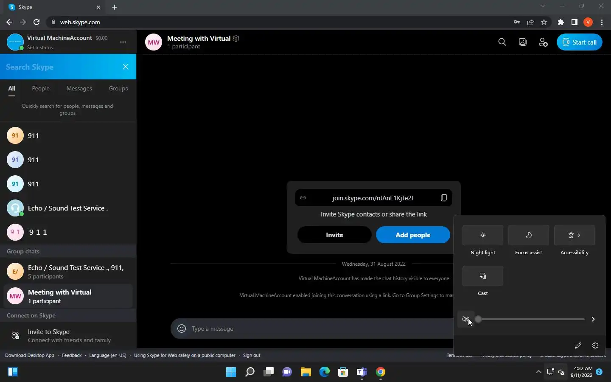The height and width of the screenshot is (382, 611).
Task: Close the Skype search panel
Action: pyautogui.click(x=126, y=67)
